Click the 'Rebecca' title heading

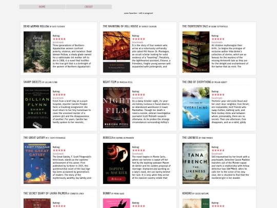108,138
